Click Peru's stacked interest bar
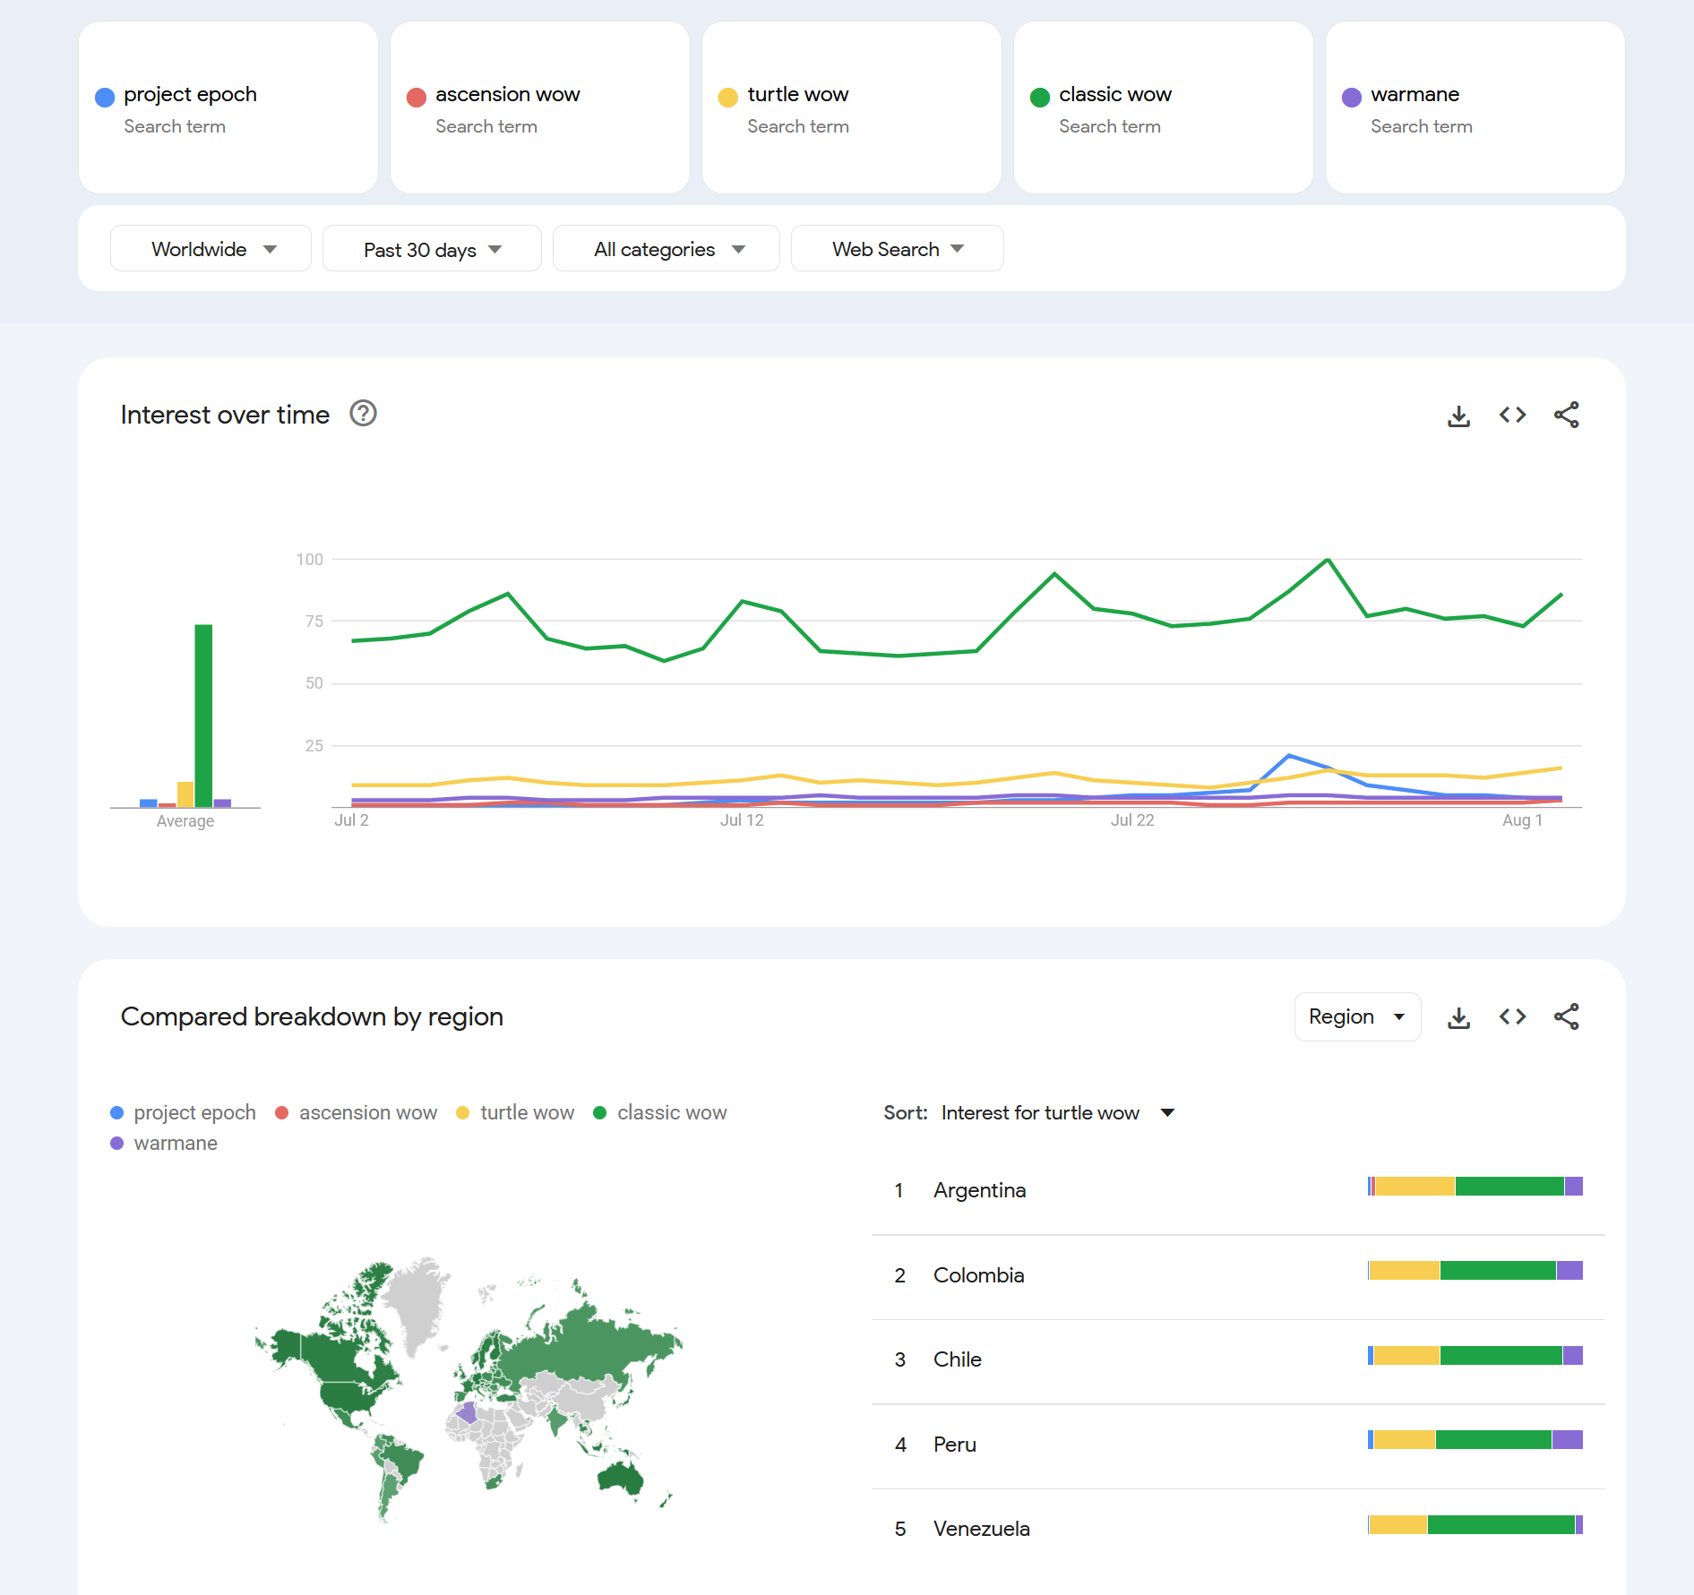This screenshot has height=1595, width=1694. pyautogui.click(x=1475, y=1440)
